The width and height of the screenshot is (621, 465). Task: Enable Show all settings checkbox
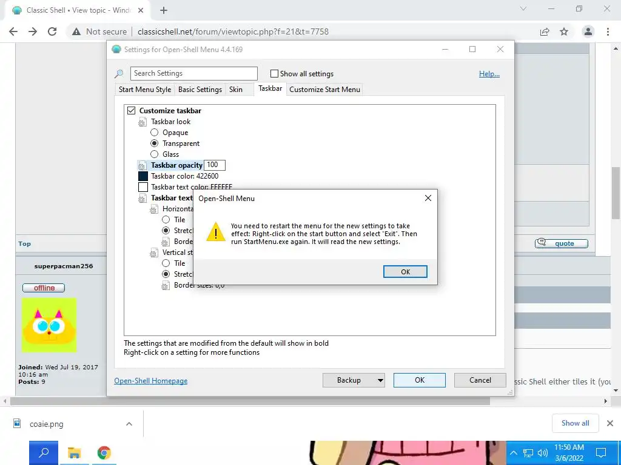[x=274, y=73]
